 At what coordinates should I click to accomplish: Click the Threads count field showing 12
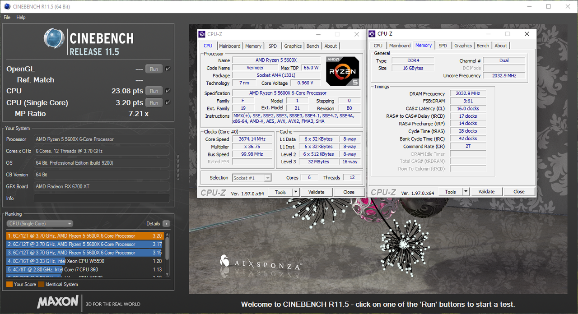(352, 178)
